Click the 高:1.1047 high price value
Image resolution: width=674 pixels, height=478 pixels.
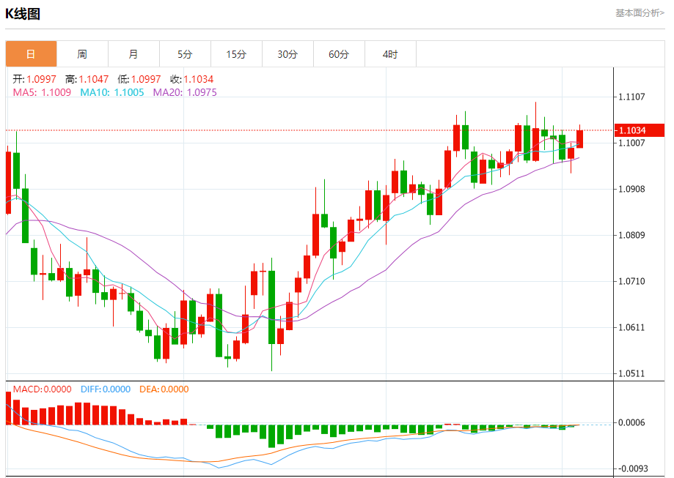pyautogui.click(x=87, y=79)
